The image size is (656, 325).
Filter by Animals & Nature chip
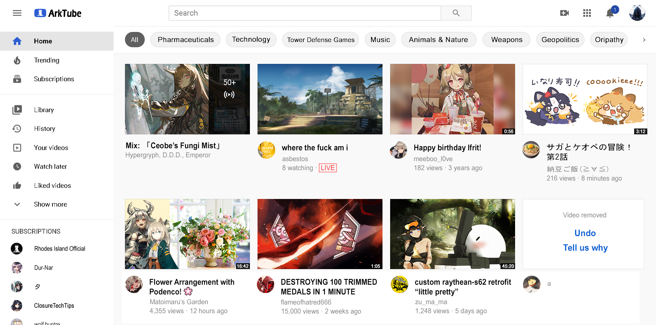(x=438, y=40)
